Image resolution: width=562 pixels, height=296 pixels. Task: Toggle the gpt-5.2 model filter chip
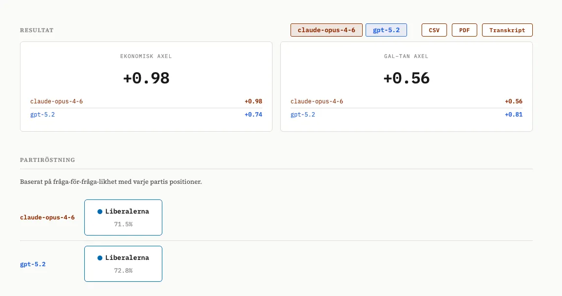coord(386,30)
